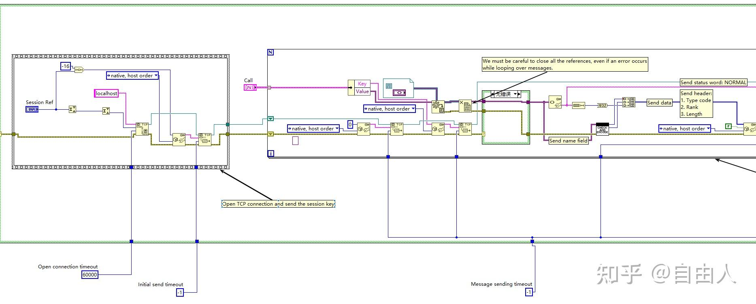Click the Flatten To String node below the gear node

438,129
